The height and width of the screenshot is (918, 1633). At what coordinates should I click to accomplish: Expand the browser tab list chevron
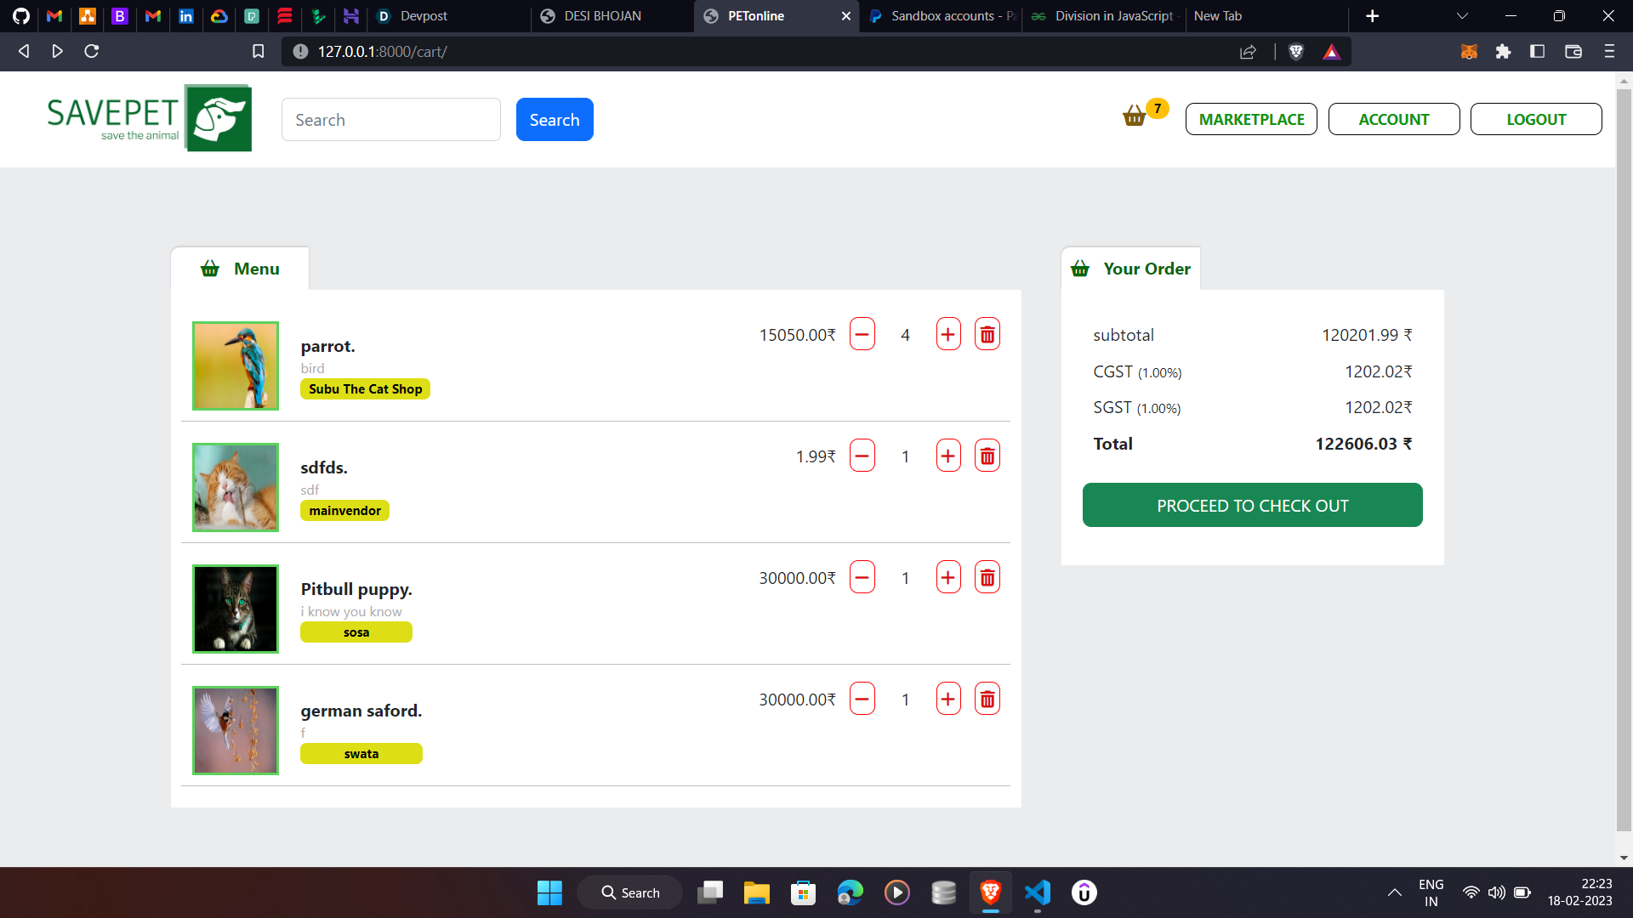(x=1461, y=15)
